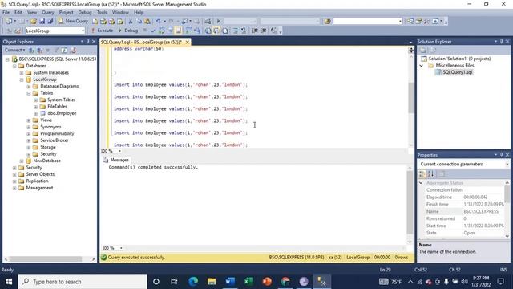Click the Parse checkmark icon
Viewport: 513px width, 289px height.
point(153,31)
